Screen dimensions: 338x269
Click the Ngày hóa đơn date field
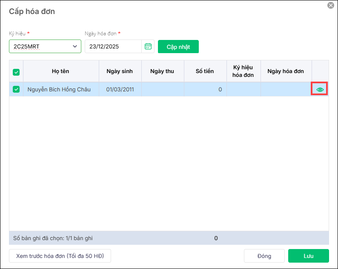click(x=113, y=46)
